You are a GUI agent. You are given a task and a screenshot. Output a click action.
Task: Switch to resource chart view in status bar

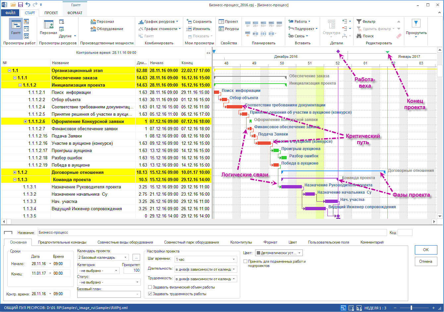tap(359, 308)
